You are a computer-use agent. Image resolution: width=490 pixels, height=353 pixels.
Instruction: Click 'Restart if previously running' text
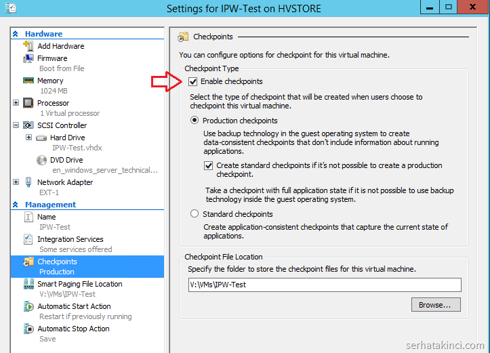pos(85,316)
